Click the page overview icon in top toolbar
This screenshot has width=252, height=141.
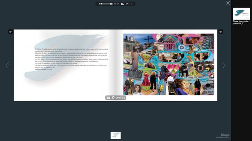[122, 4]
